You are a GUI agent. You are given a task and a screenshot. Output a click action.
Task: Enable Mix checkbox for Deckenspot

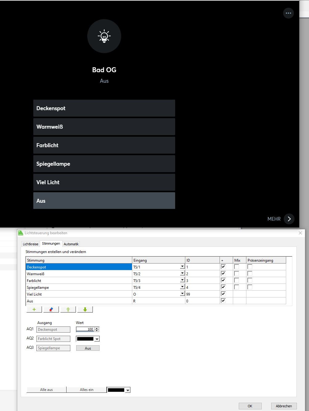(x=237, y=267)
